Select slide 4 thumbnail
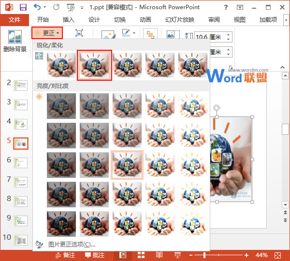 tap(21, 124)
